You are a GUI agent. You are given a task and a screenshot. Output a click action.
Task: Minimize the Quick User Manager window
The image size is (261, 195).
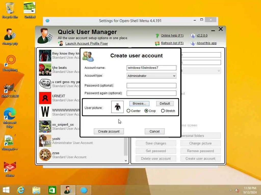[x=213, y=30]
